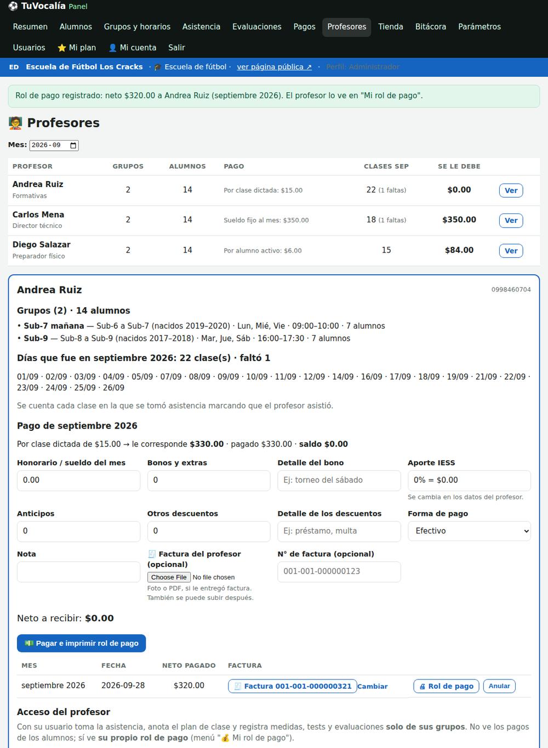Screen dimensions: 548x748
Task: Open Grupos y horarios
Action: pos(137,27)
